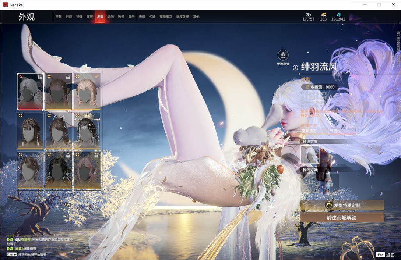Click the 更换场景 scene change icon

point(283,55)
